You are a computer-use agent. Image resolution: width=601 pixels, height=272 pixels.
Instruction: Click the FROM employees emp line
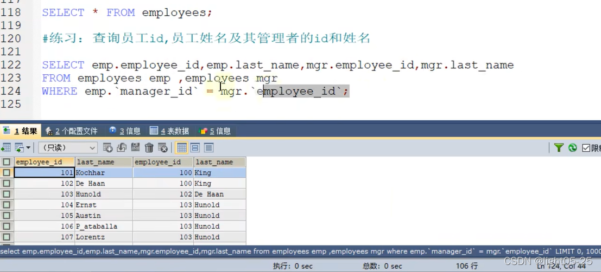point(160,79)
